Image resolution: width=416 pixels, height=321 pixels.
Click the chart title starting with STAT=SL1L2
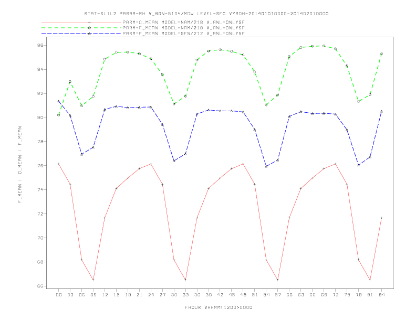206,14
